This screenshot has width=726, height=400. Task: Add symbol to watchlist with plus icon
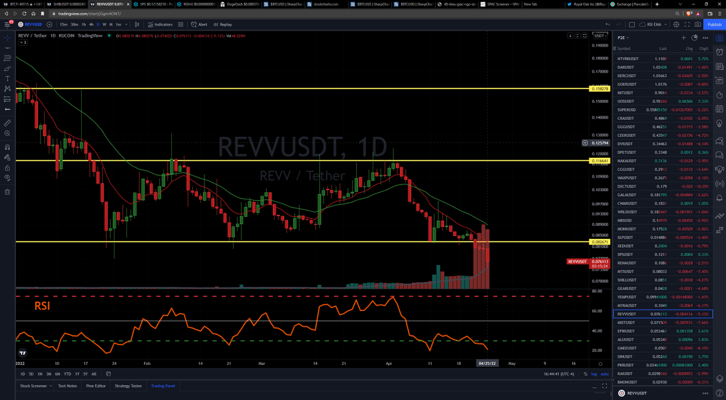click(683, 38)
